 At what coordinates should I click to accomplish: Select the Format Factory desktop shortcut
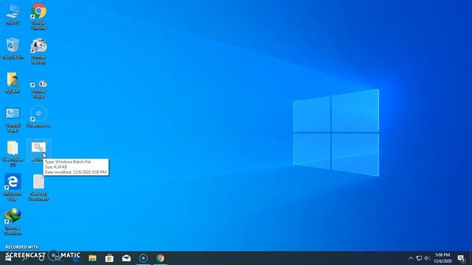(38, 51)
